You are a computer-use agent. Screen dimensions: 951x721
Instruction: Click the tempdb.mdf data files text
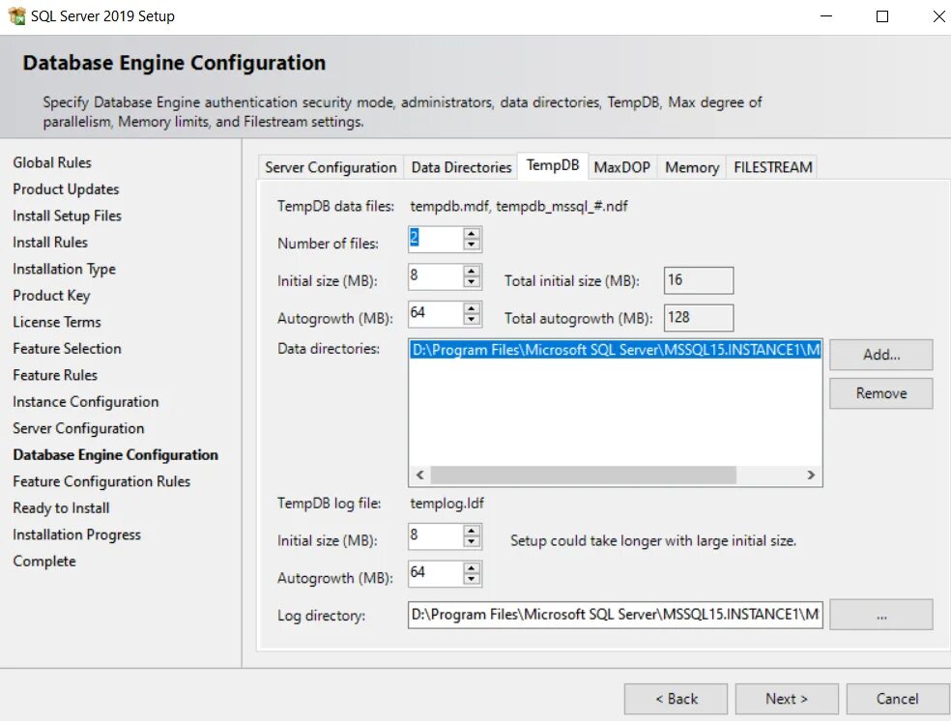point(519,206)
